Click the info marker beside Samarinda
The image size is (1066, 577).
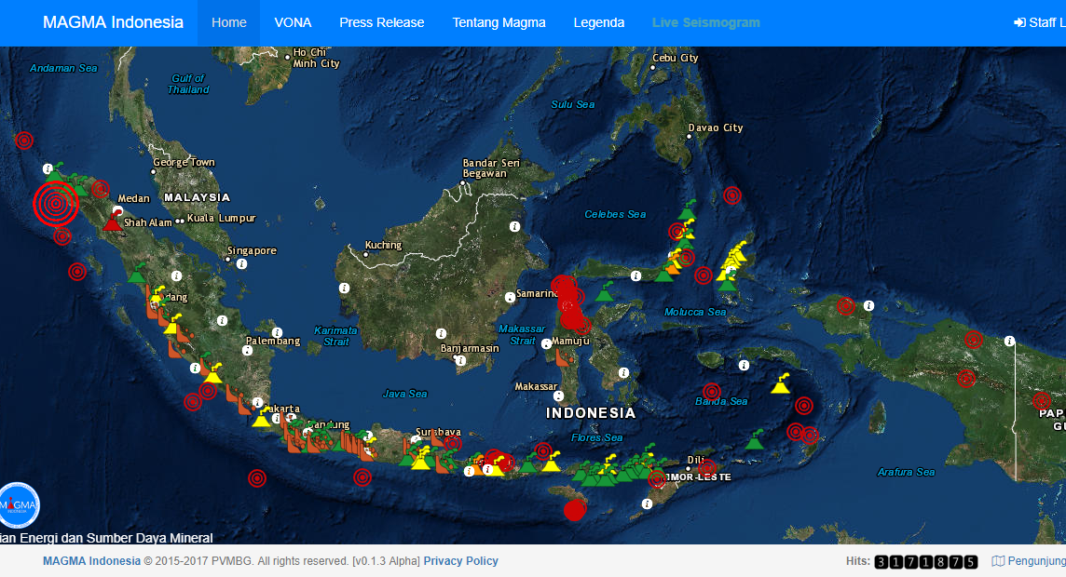click(510, 297)
